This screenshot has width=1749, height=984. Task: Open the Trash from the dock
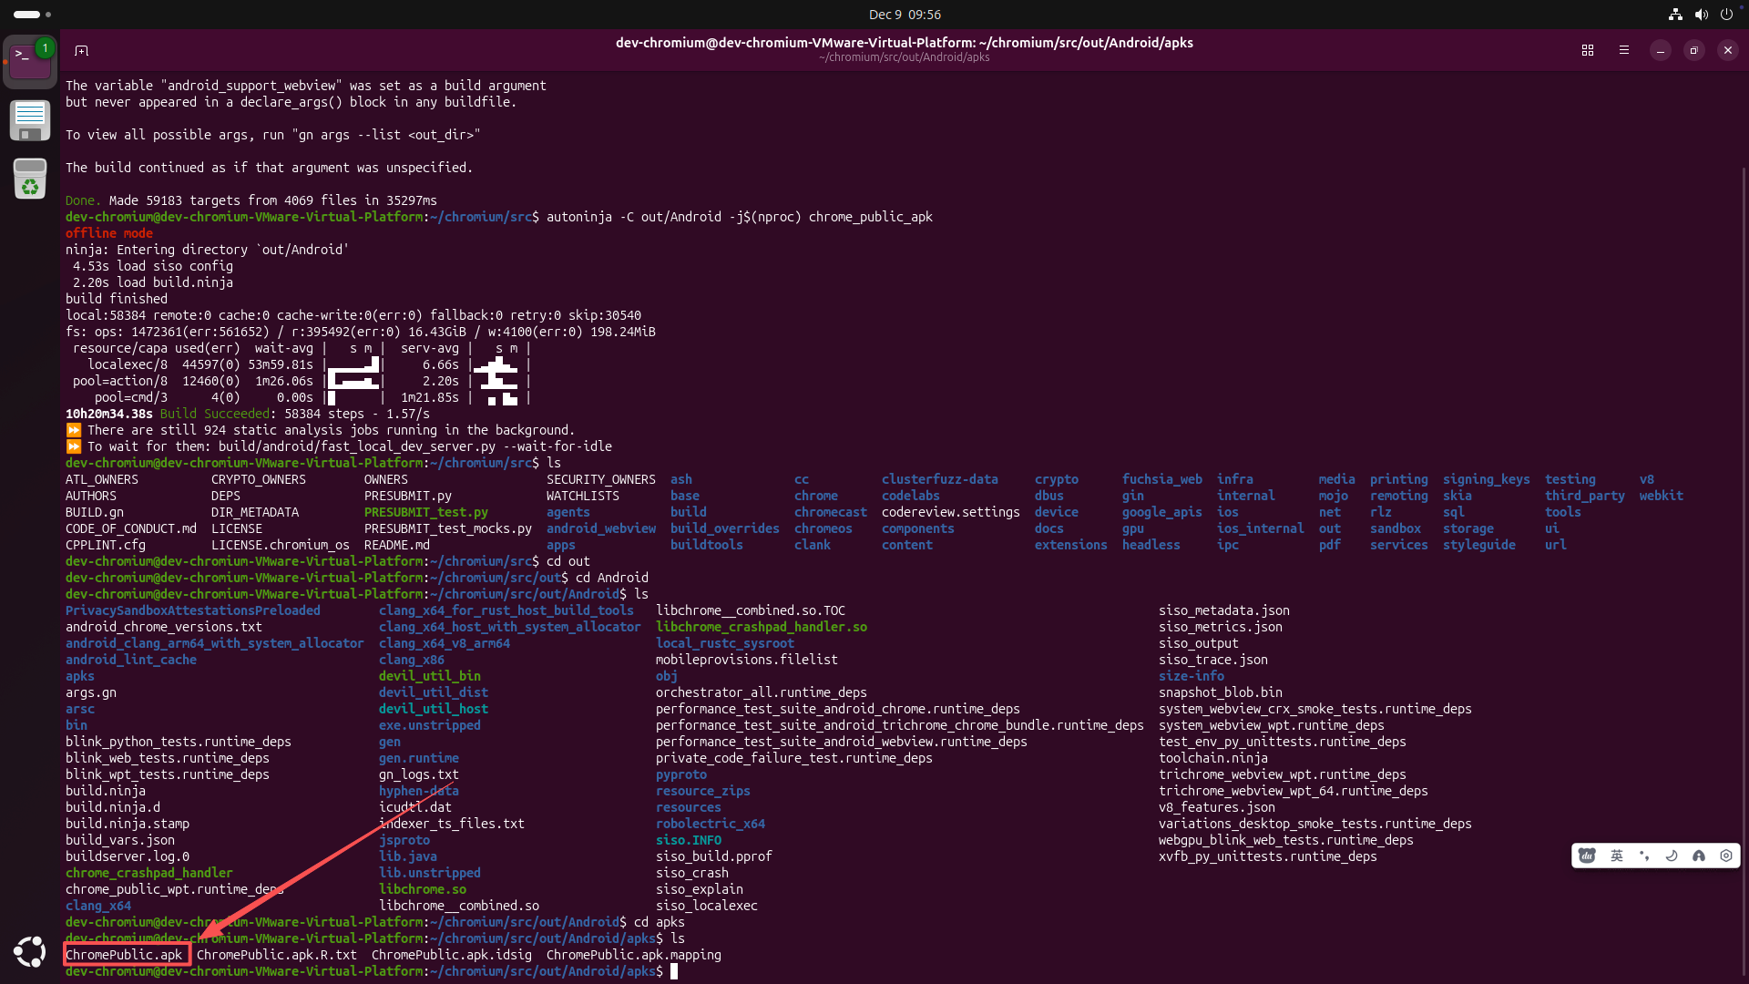(x=29, y=179)
